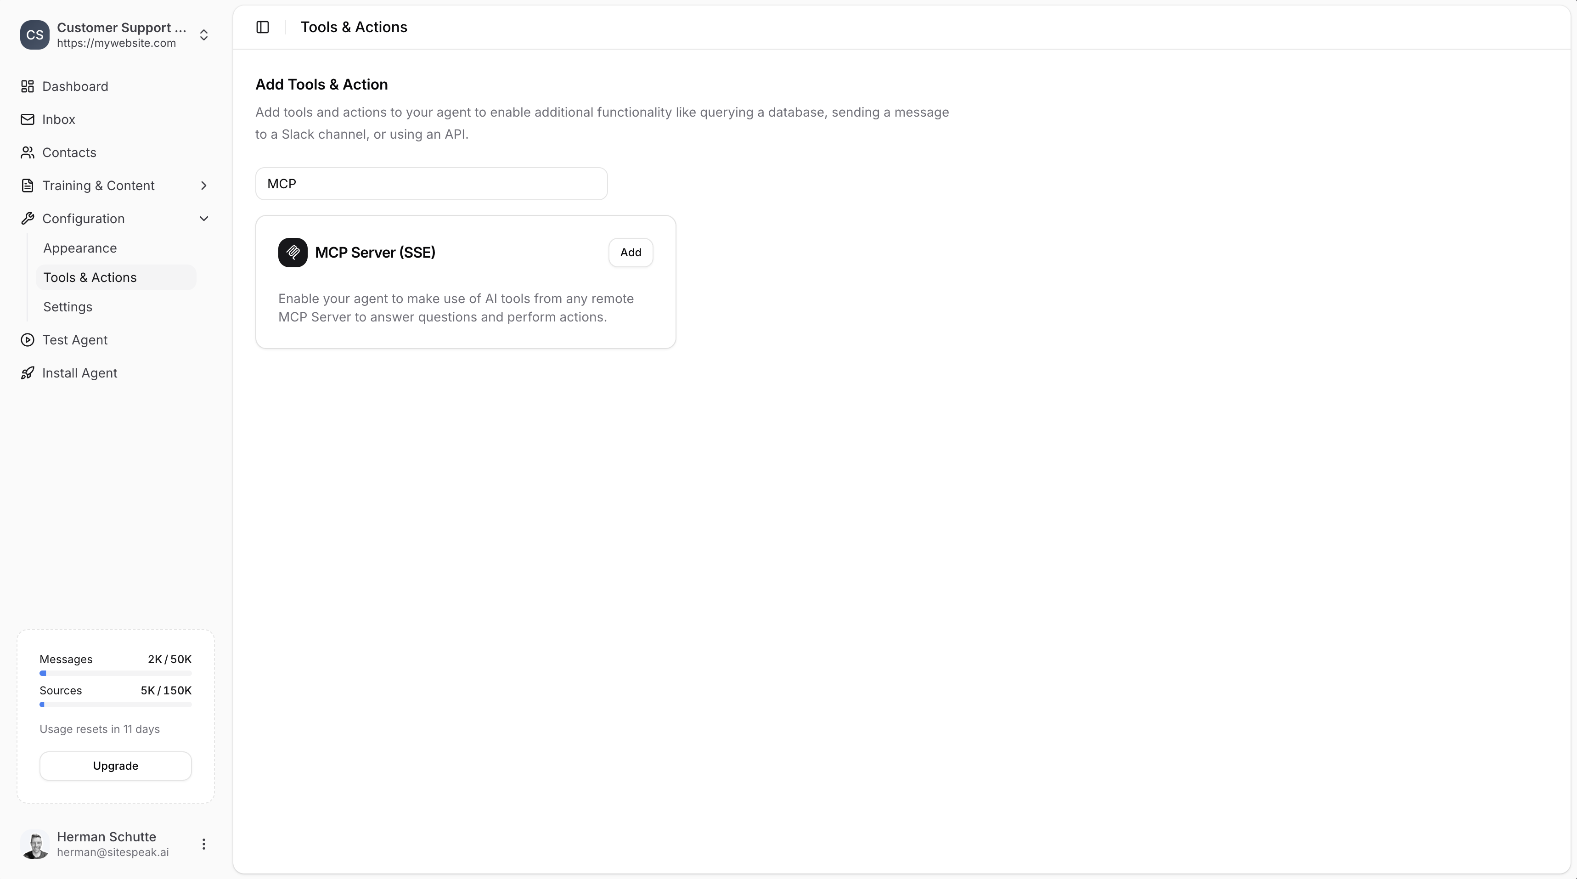Click the Upgrade plan button
This screenshot has height=879, width=1577.
[116, 766]
